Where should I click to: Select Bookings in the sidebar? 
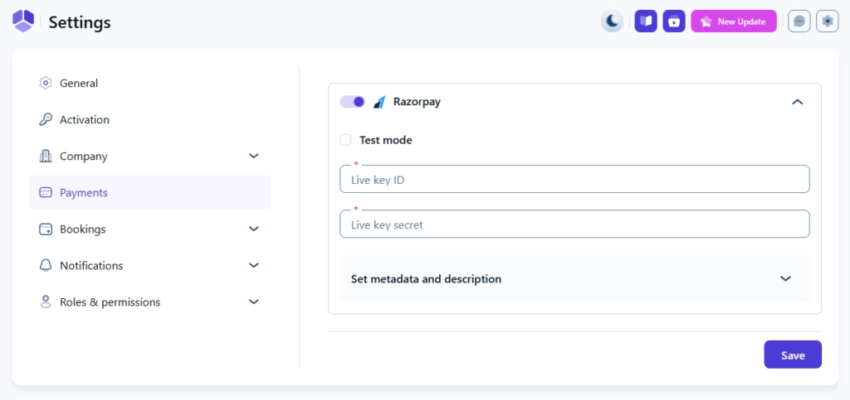click(82, 229)
